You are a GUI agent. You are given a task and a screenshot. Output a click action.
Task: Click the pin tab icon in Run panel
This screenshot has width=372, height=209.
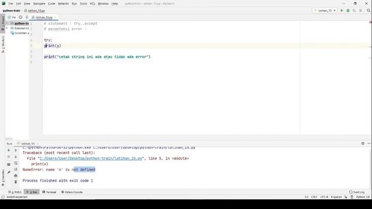pos(9,172)
